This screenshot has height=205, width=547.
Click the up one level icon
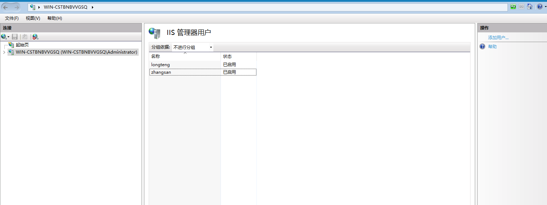[x=25, y=37]
